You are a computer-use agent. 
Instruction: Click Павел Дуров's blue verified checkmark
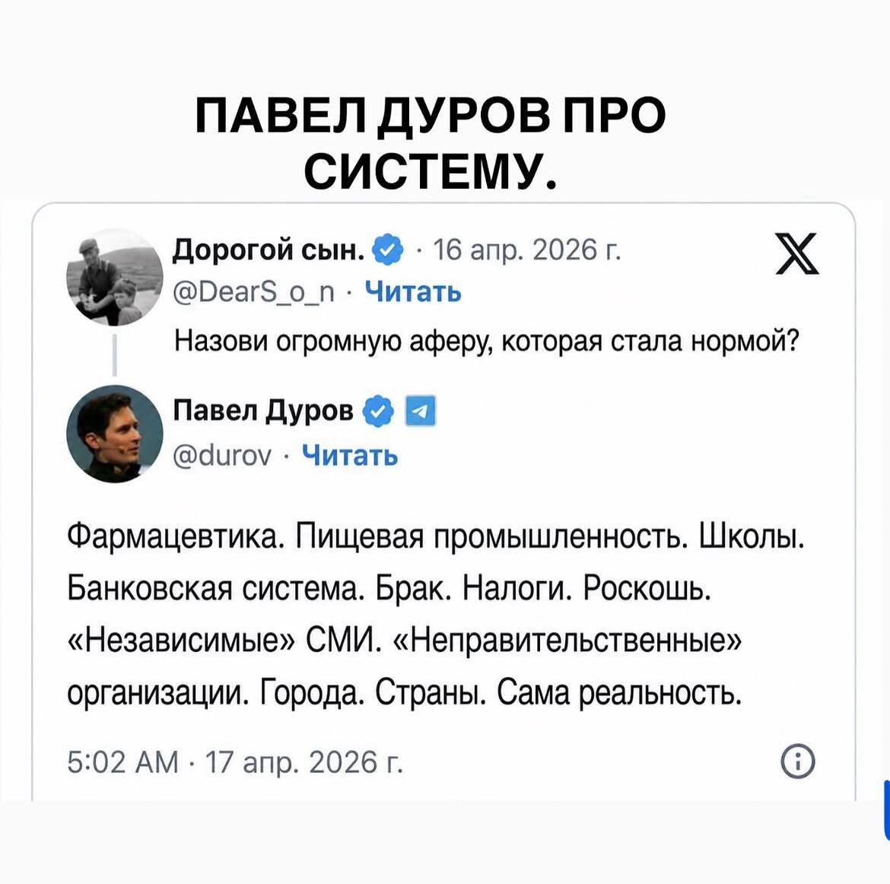377,411
